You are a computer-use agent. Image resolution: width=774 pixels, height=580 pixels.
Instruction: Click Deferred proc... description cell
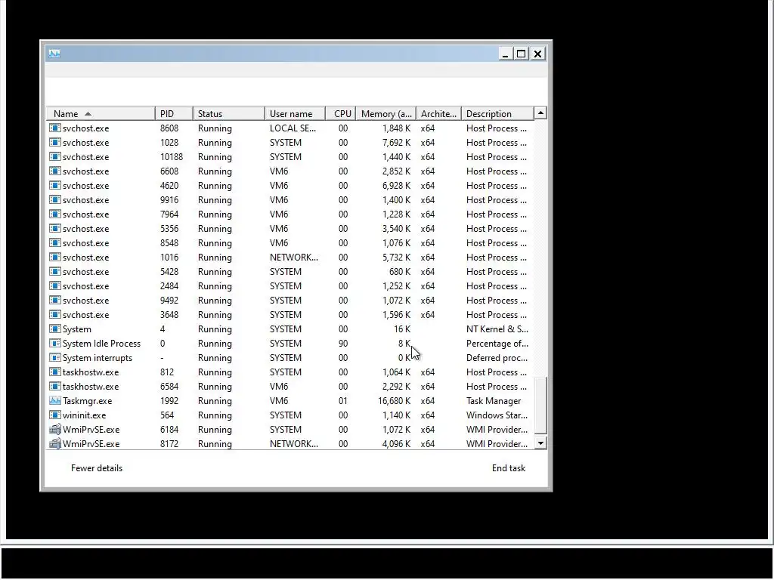point(497,357)
